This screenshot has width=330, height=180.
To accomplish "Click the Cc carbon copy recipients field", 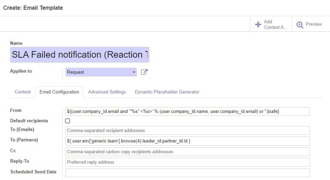I will pyautogui.click(x=188, y=152).
